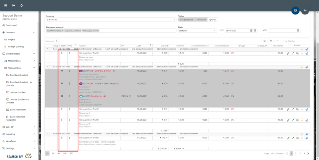This screenshot has width=319, height=160.
Task: Toggle the Ignored status filter
Action: tap(212, 20)
